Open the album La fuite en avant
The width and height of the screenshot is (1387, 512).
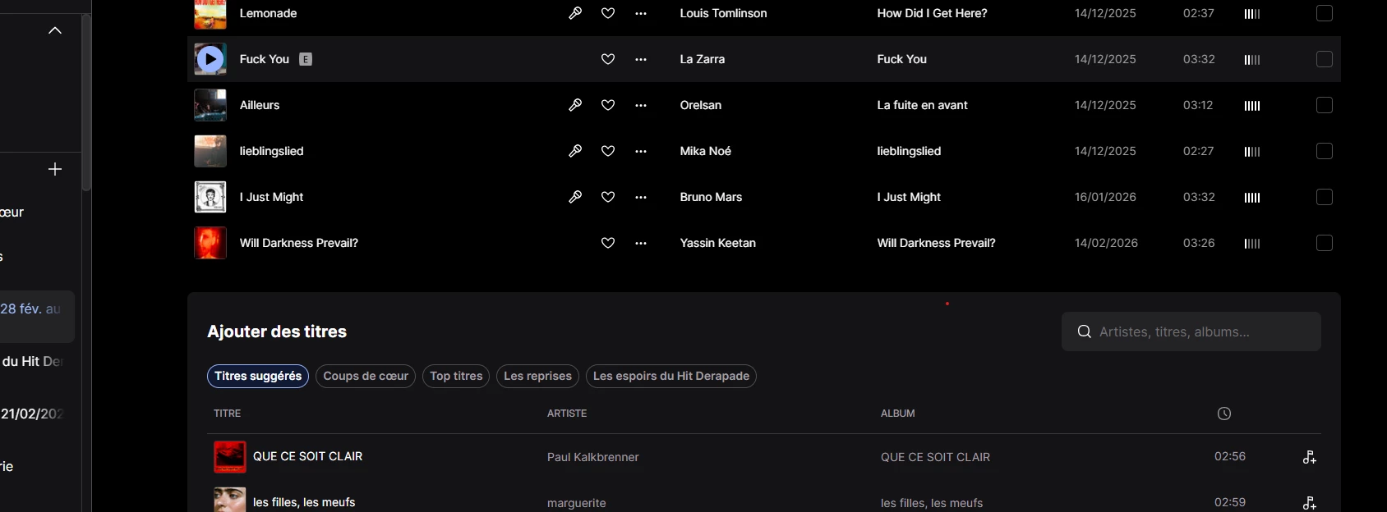pos(922,105)
